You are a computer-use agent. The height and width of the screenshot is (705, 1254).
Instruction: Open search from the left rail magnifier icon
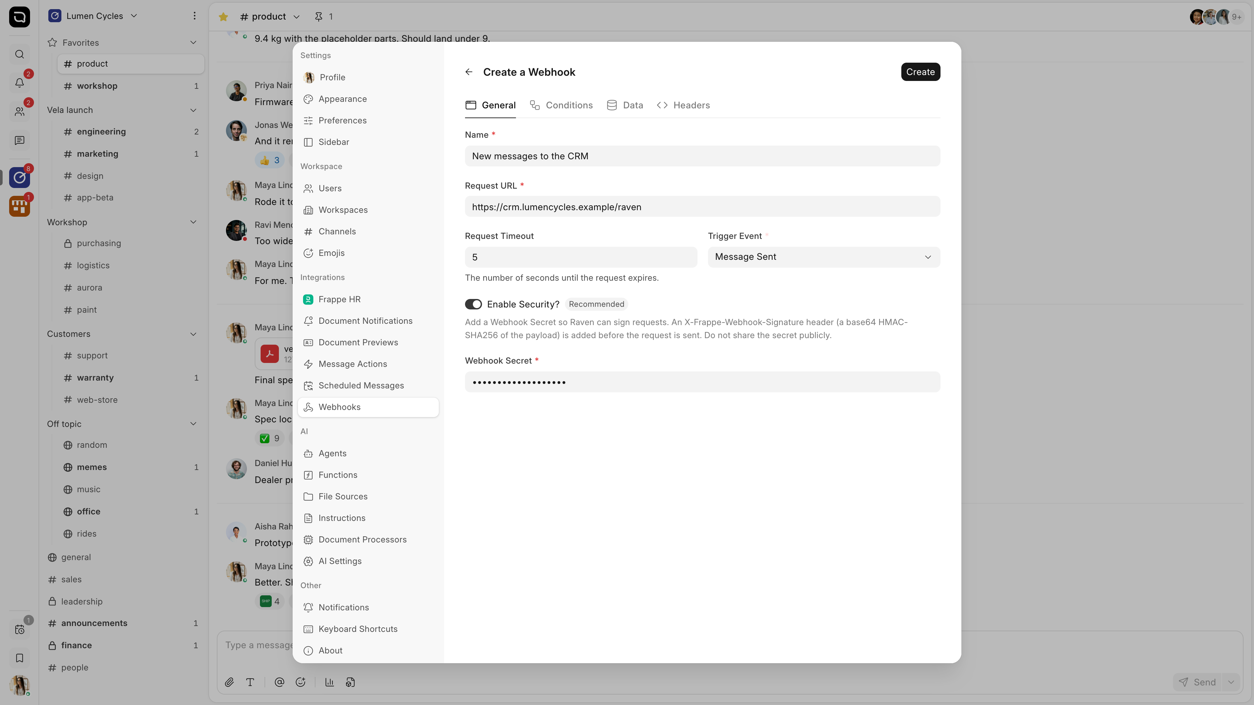click(20, 54)
